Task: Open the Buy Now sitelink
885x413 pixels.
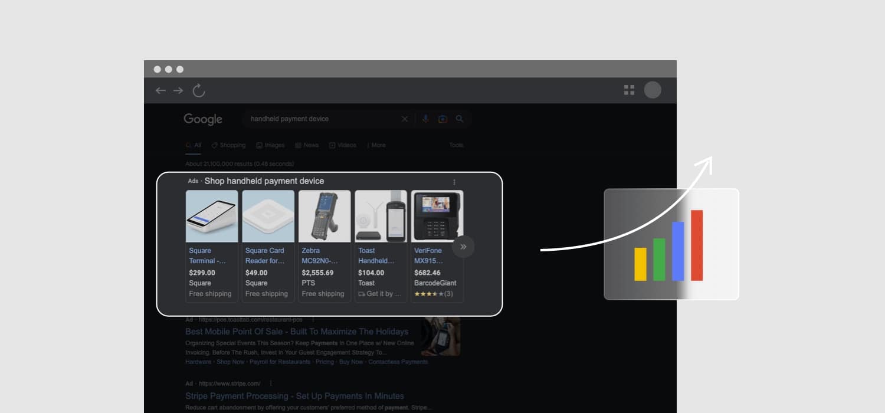Action: 352,362
